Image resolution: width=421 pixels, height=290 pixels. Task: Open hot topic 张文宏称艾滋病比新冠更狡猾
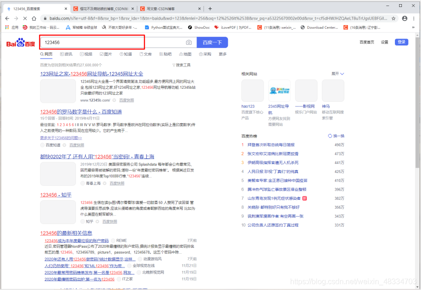pyautogui.click(x=273, y=154)
